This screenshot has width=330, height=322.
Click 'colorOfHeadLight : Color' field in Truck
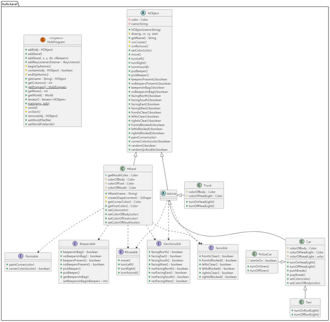coord(206,196)
